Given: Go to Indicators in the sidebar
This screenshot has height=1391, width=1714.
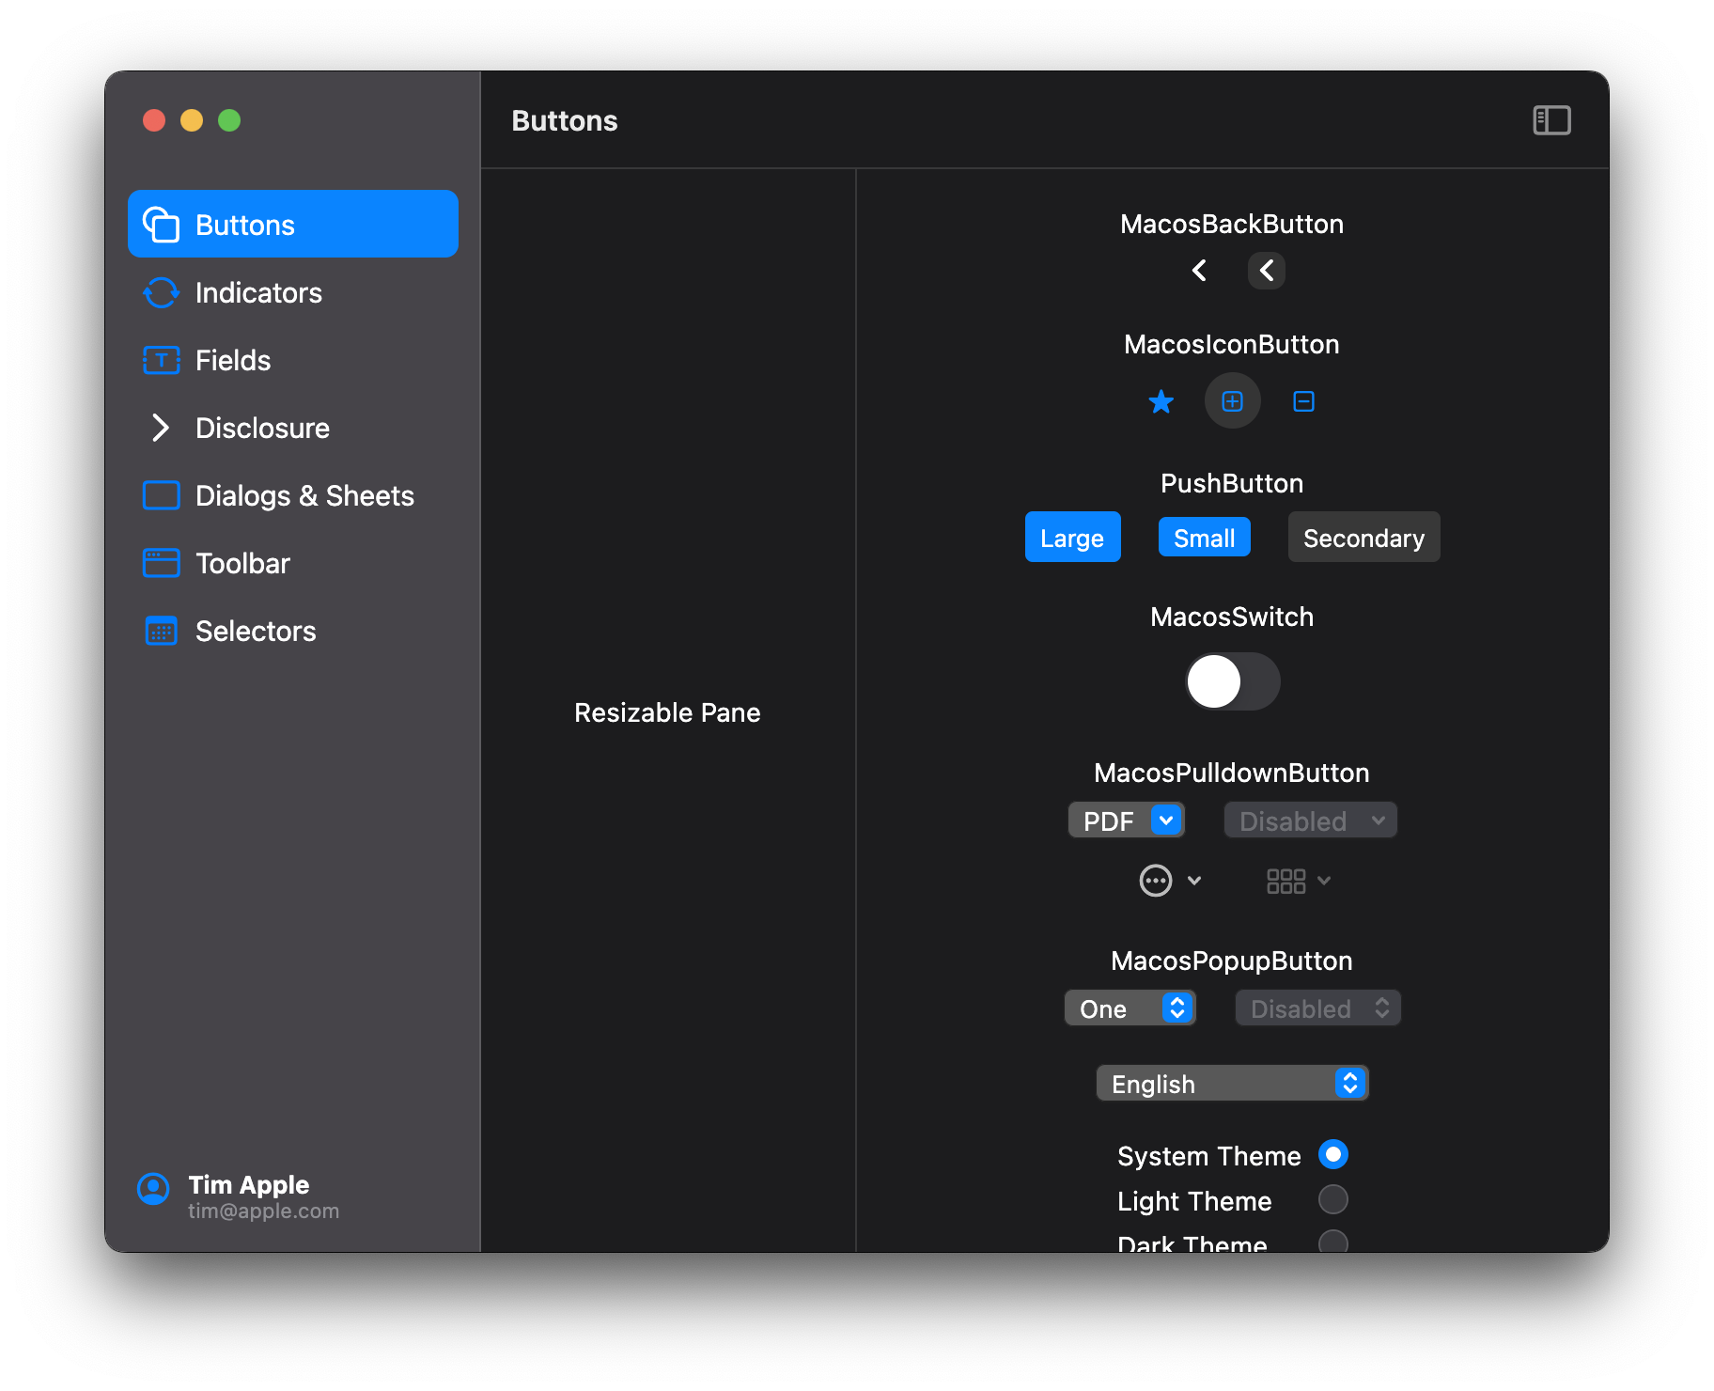Looking at the screenshot, I should click(x=293, y=292).
